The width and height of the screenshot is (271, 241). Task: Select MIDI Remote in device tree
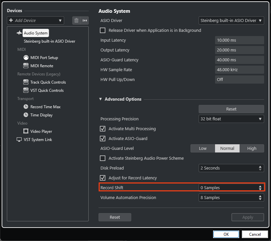pyautogui.click(x=42, y=66)
